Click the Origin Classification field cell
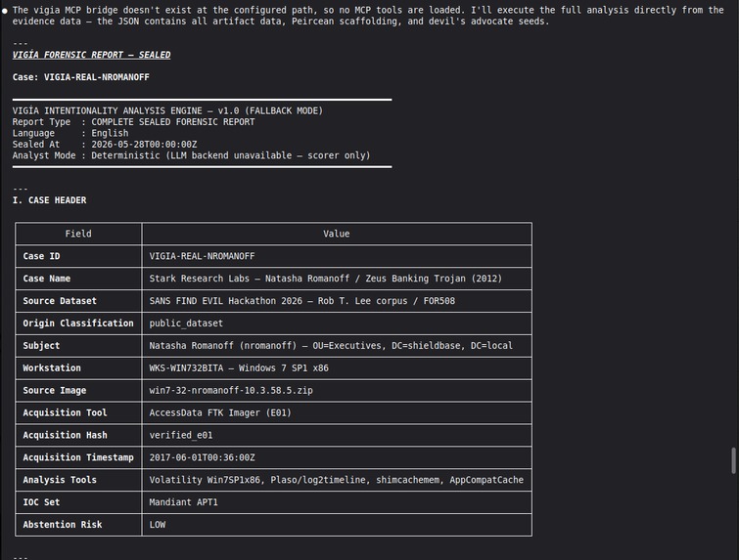739x560 pixels. [x=78, y=323]
